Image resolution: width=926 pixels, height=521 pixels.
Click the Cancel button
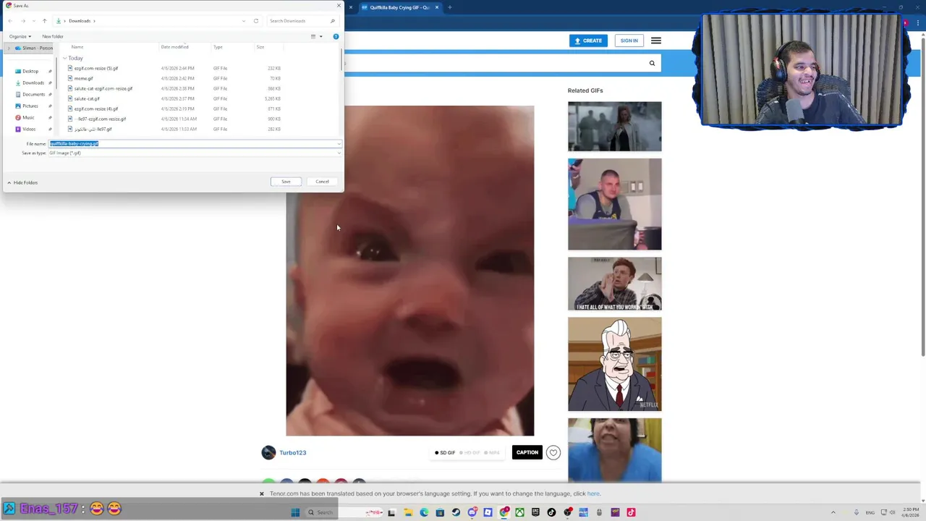click(x=322, y=182)
